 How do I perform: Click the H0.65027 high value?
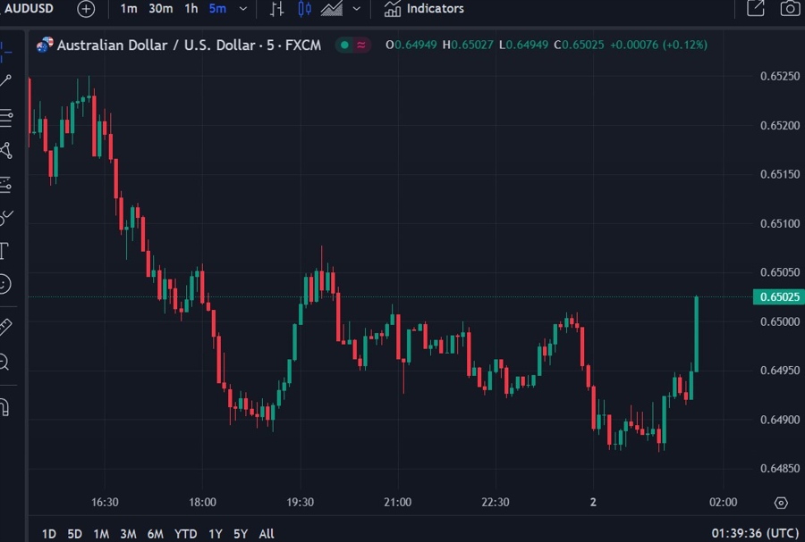click(468, 45)
